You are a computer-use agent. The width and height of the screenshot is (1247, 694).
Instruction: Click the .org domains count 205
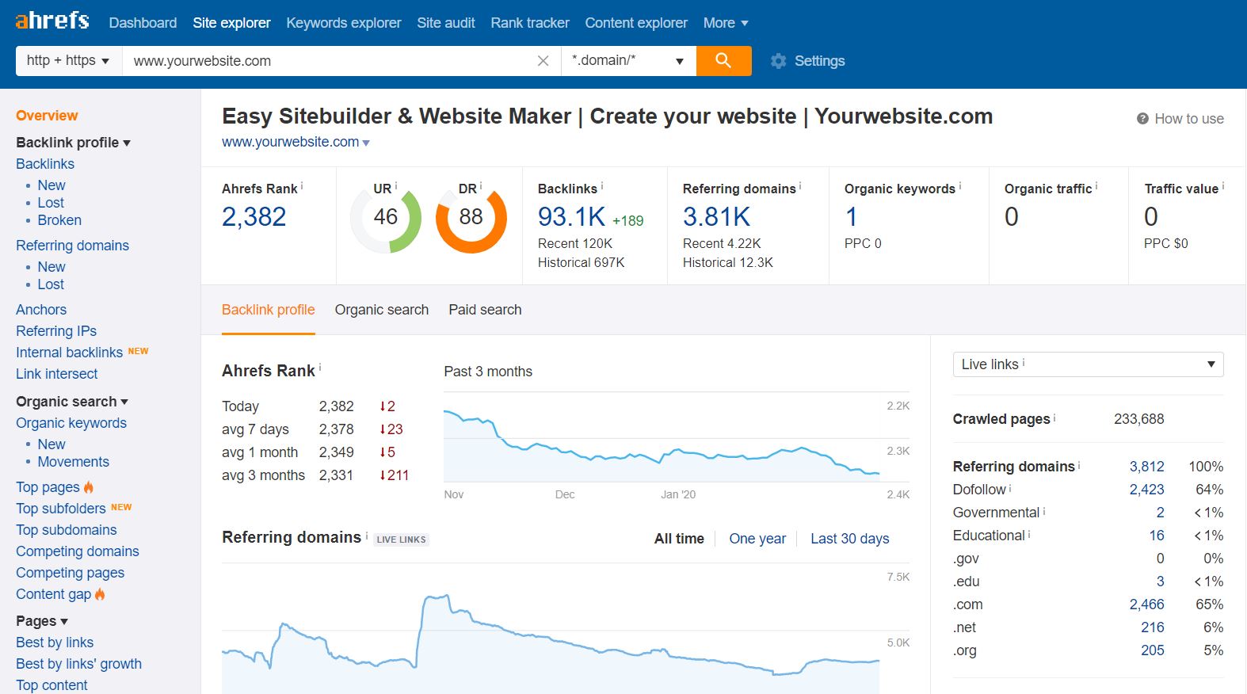[1152, 650]
